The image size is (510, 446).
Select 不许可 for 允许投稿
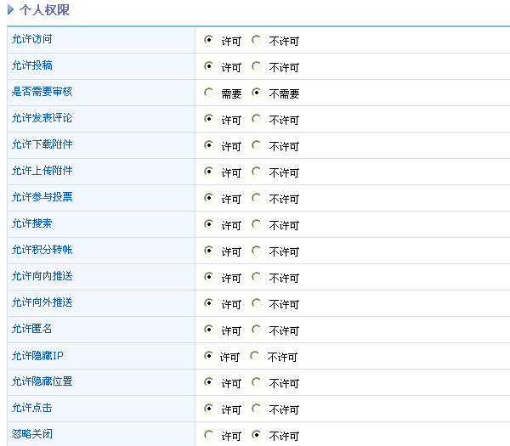(x=256, y=66)
